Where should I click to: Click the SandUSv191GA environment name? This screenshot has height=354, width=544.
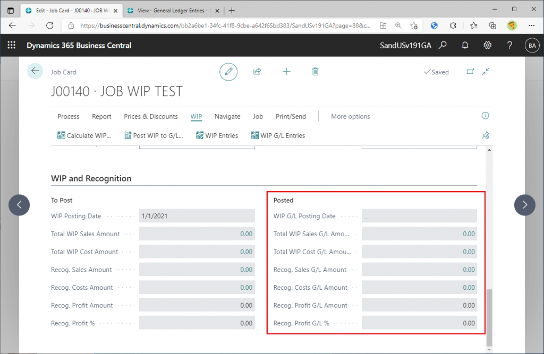tap(405, 46)
